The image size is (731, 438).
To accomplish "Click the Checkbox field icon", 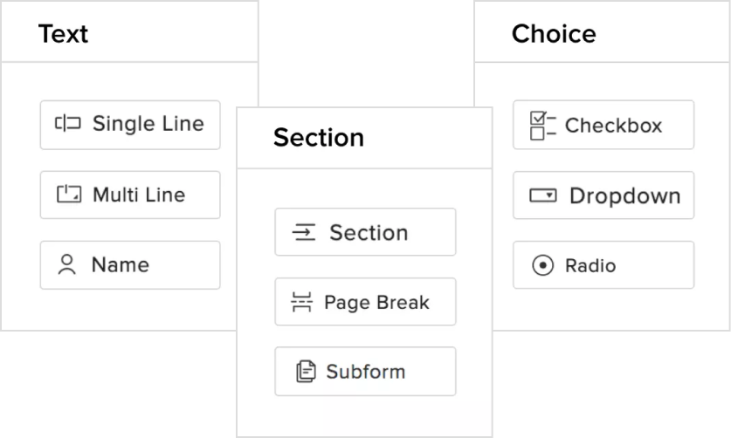I will pyautogui.click(x=542, y=125).
